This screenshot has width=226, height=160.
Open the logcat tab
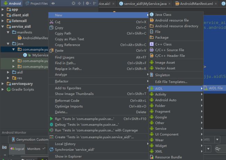point(17,149)
